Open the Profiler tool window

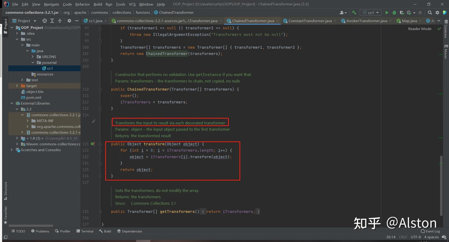pos(63,231)
